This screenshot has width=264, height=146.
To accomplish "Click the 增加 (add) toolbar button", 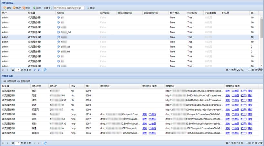I will coord(7,8).
